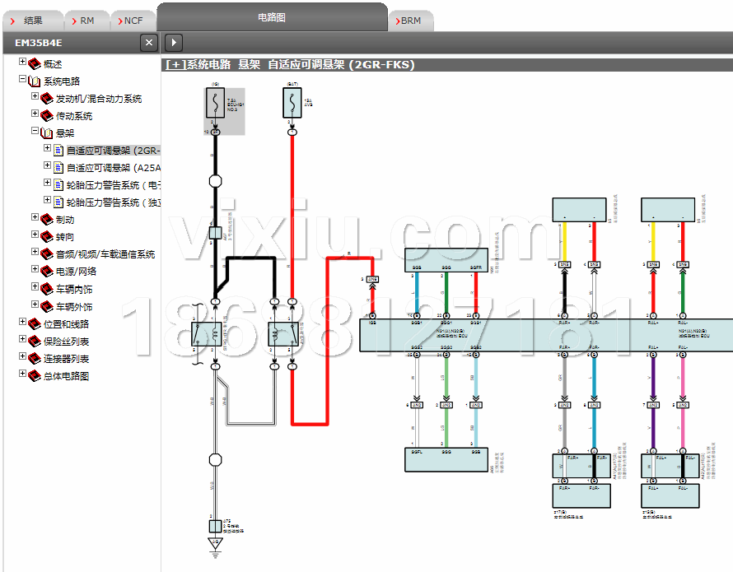733x572 pixels.
Task: Click the book icon beside 制动
Action: (46, 220)
